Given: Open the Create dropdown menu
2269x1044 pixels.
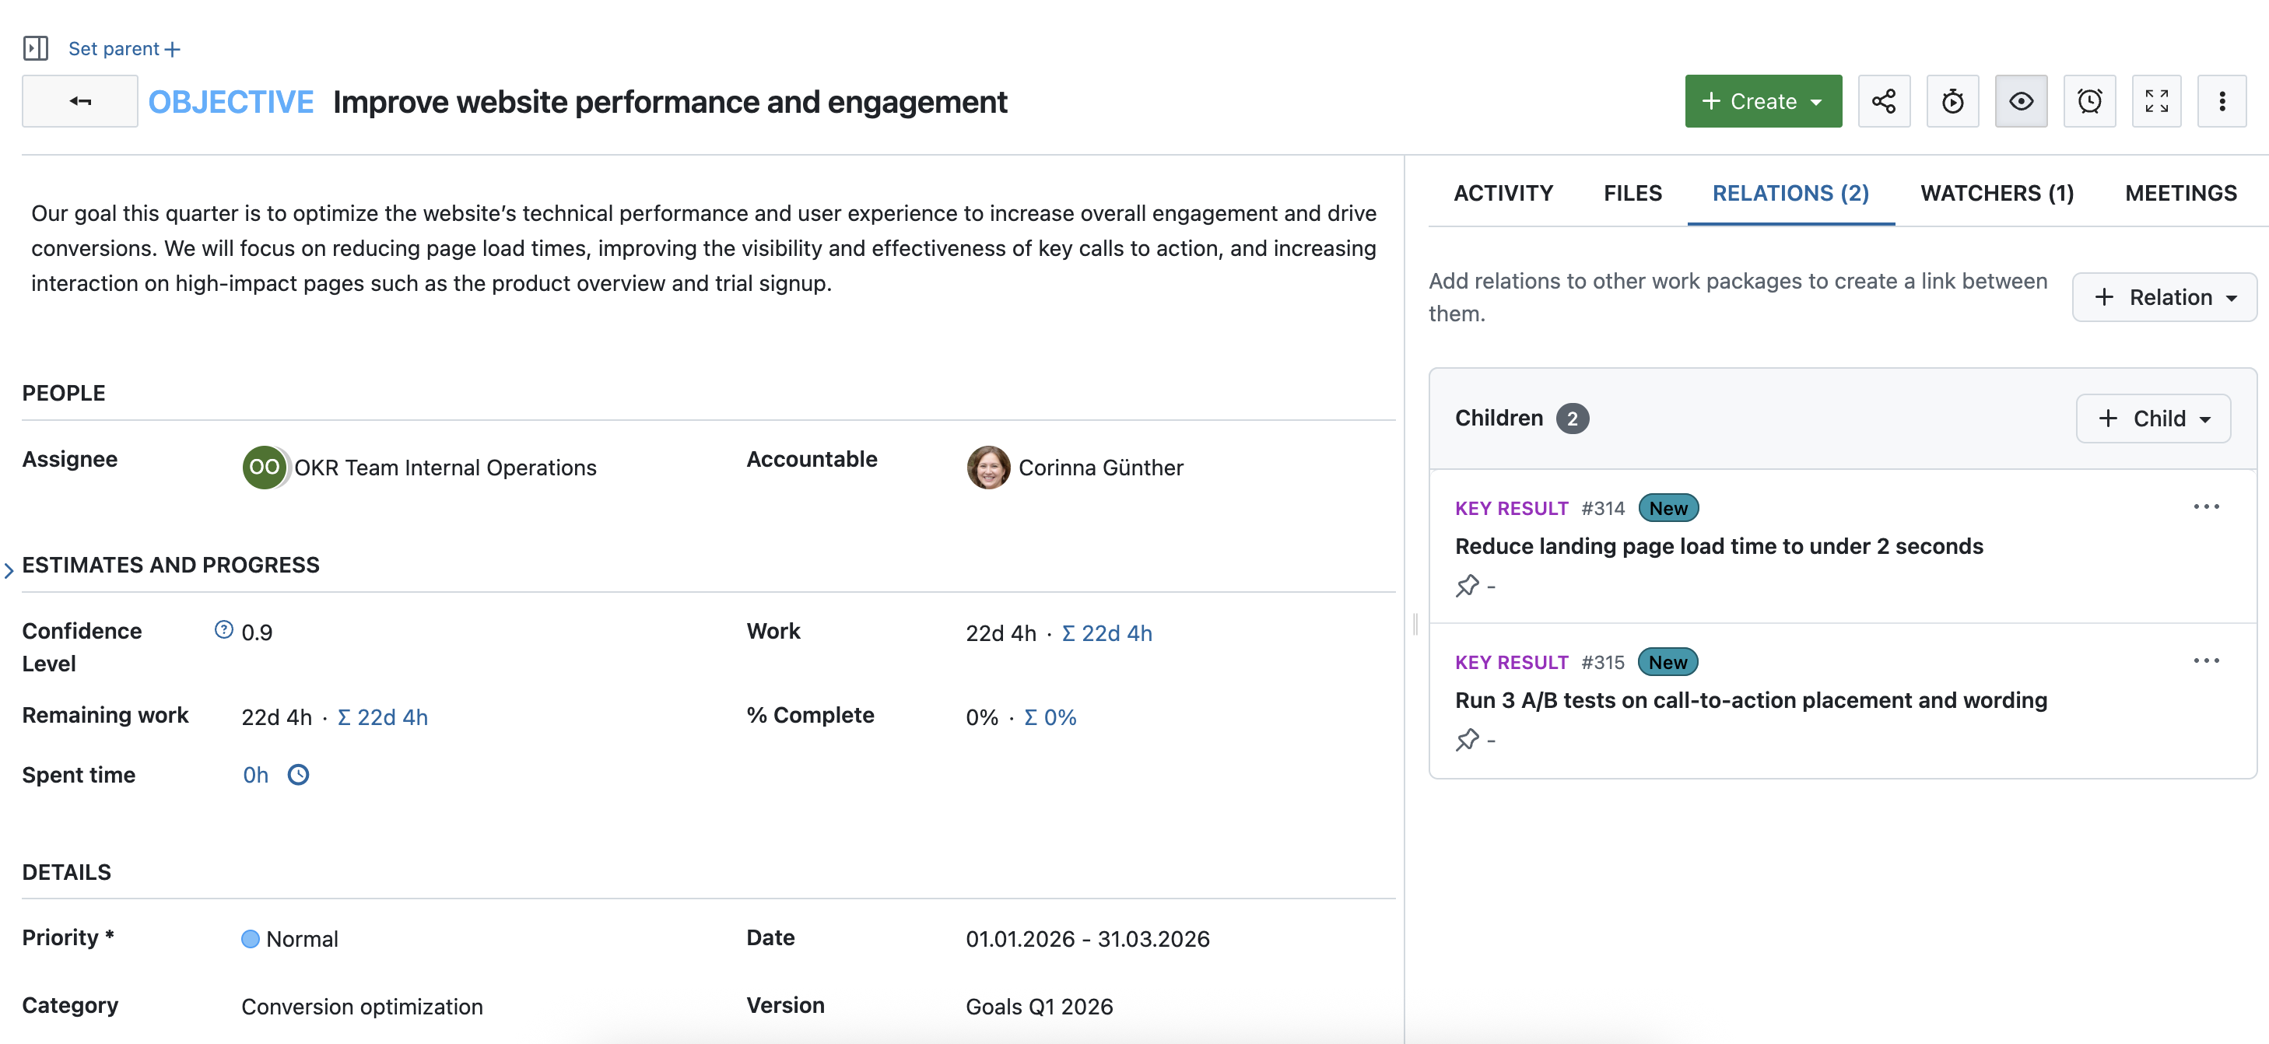Looking at the screenshot, I should [x=1762, y=100].
